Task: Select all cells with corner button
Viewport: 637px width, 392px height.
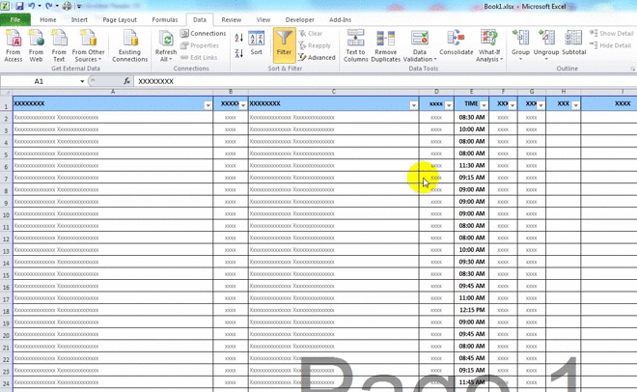Action: coord(6,92)
